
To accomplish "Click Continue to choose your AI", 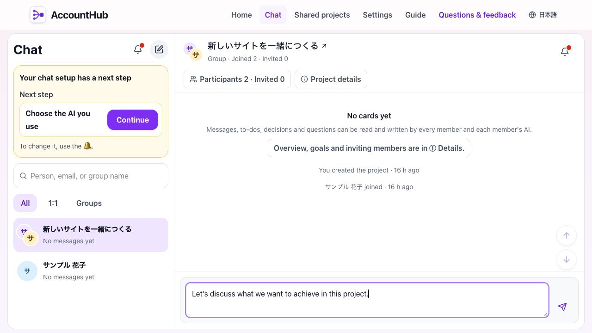I will coord(133,120).
